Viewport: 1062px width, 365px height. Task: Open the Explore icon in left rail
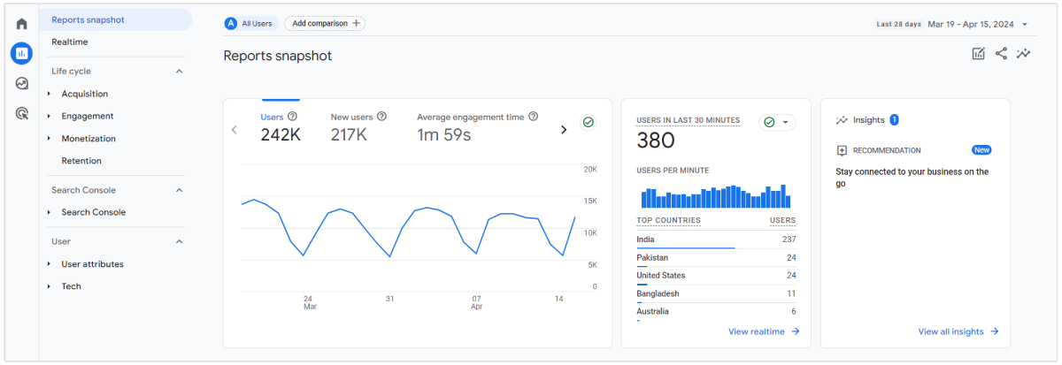pyautogui.click(x=22, y=83)
